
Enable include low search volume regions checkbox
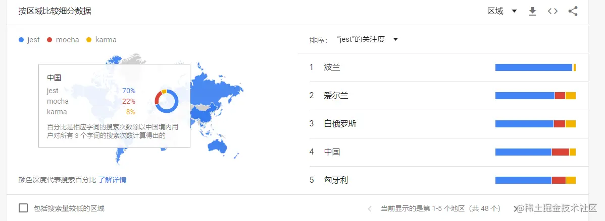[23, 208]
